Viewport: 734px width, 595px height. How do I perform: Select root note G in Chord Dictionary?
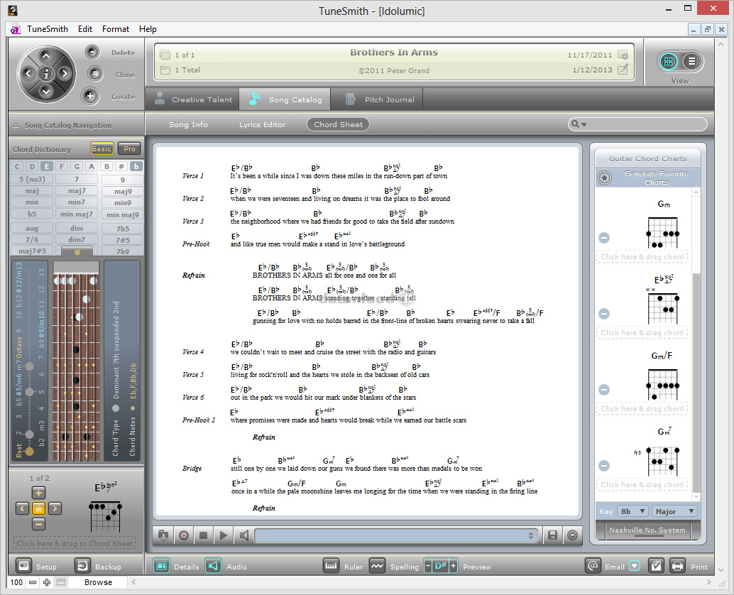point(77,166)
